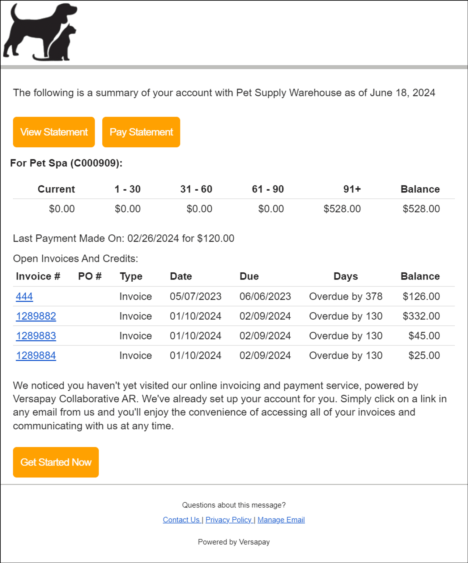
Task: Click the PO # column header
Action: point(90,276)
